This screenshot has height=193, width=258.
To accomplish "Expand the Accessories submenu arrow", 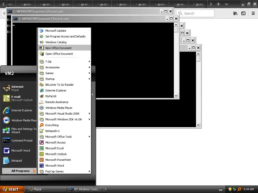I will point(89,67).
